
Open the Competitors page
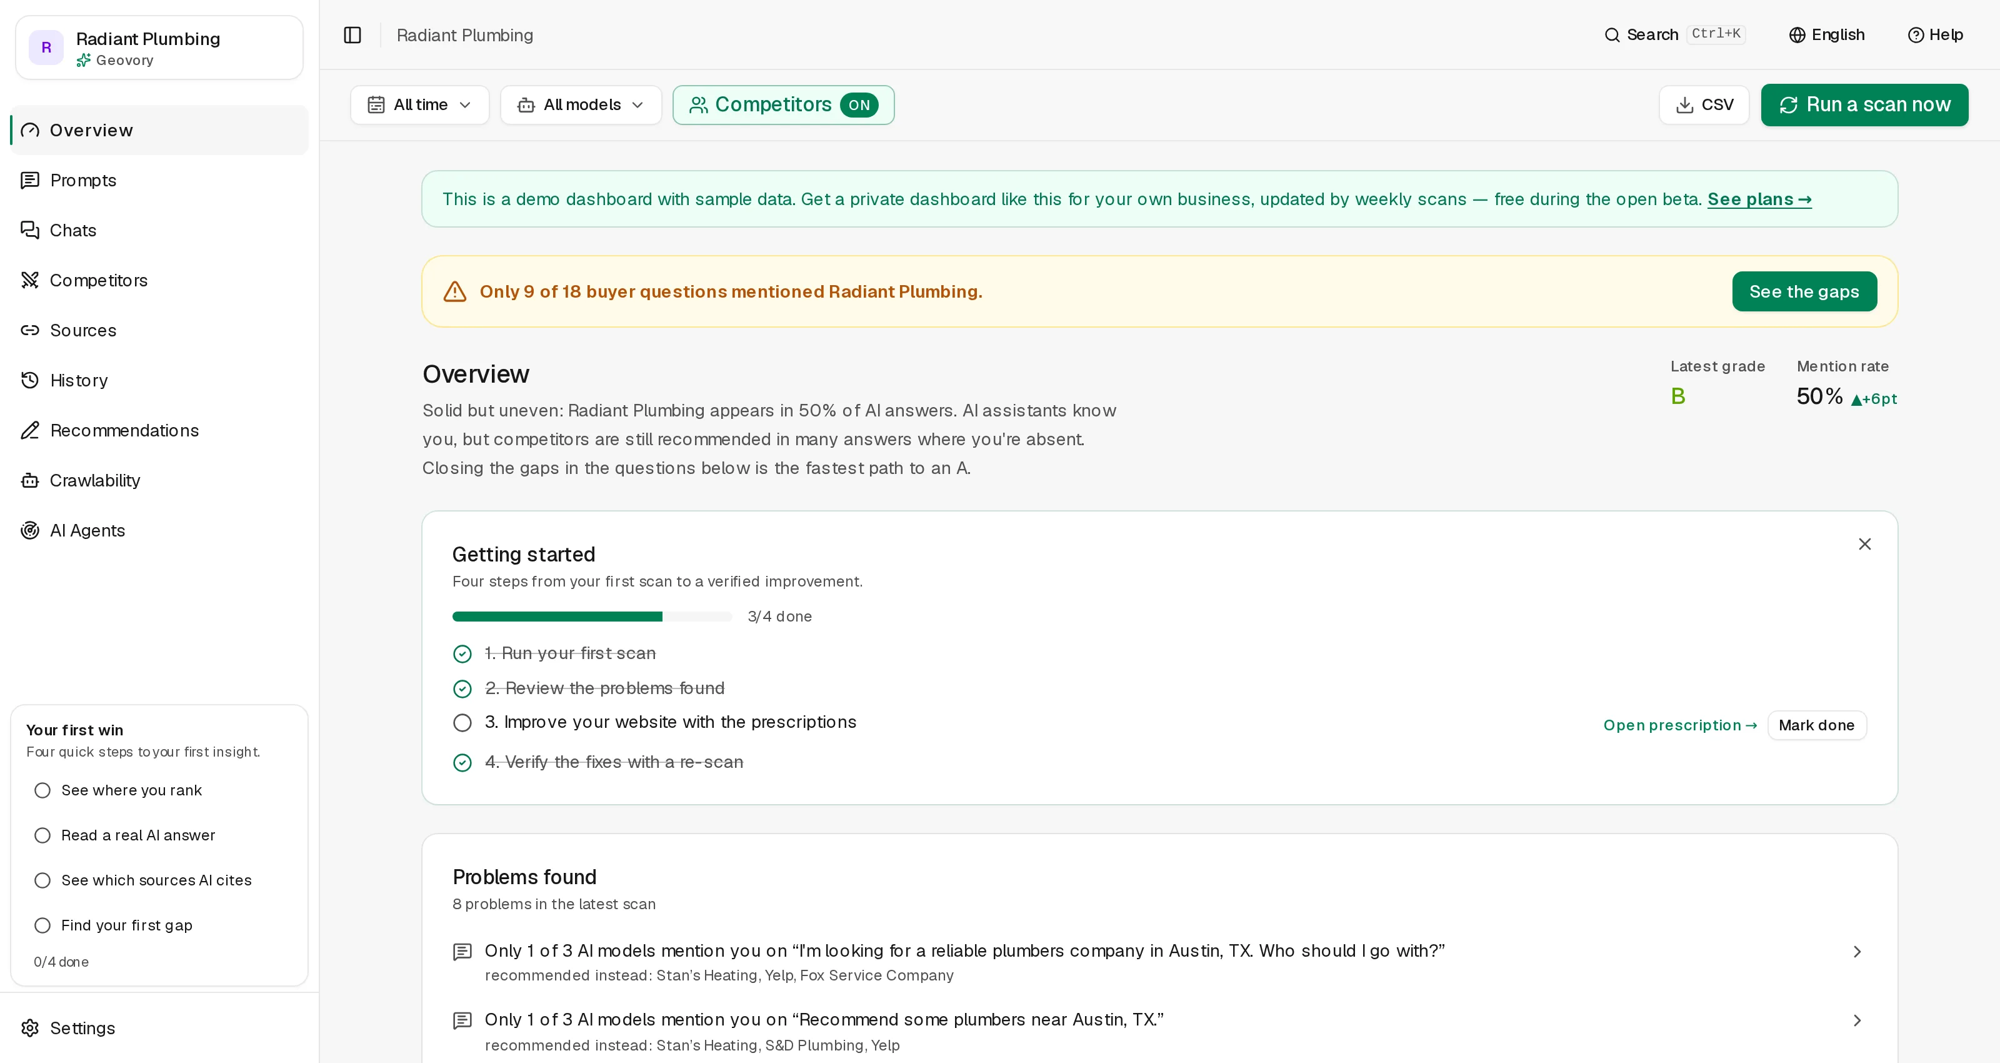coord(159,281)
